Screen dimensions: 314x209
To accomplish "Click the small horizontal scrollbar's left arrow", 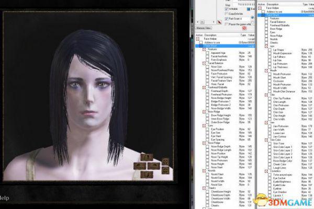I will point(198,22).
